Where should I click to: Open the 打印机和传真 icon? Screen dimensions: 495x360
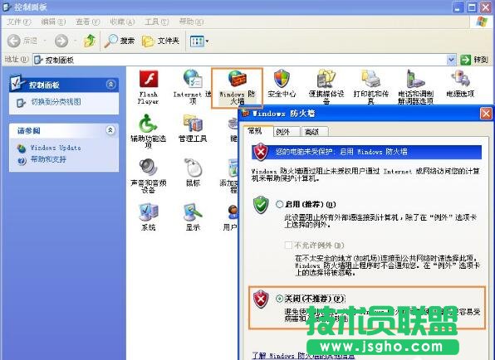pos(371,87)
